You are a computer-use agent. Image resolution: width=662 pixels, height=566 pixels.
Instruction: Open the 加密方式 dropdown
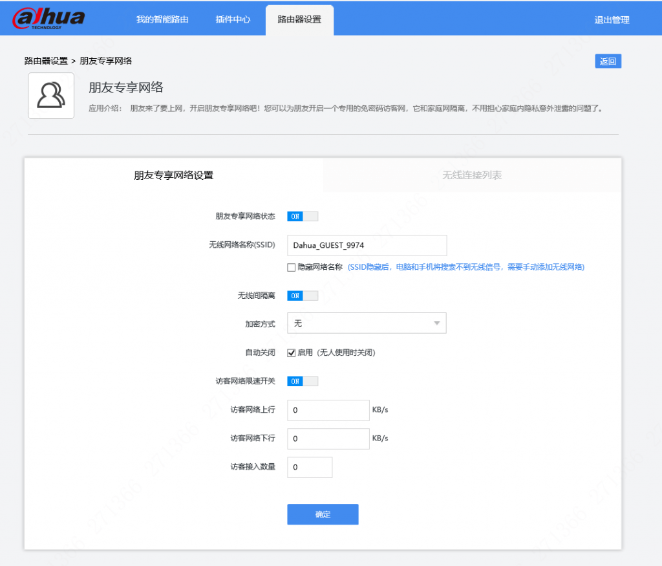pyautogui.click(x=367, y=323)
